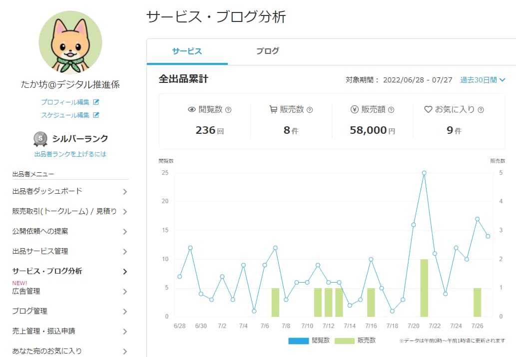Toggle green 販売数 legend swatch
This screenshot has height=357, width=516.
pos(345,341)
